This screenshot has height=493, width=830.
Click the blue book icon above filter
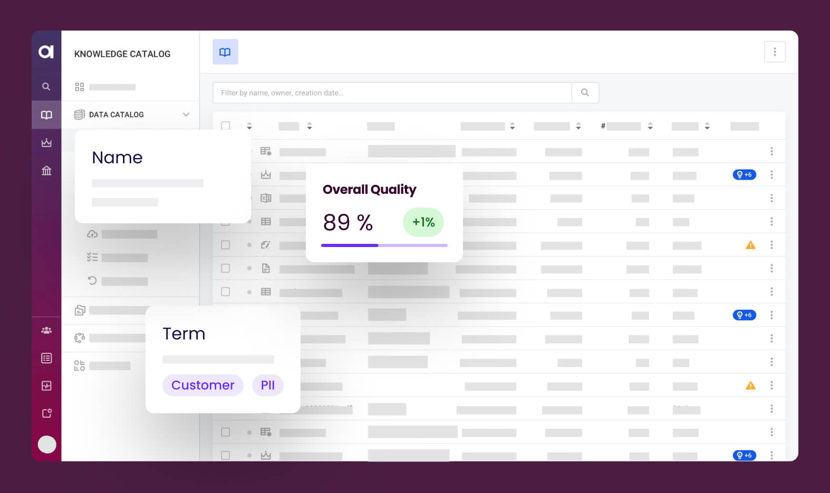point(225,52)
